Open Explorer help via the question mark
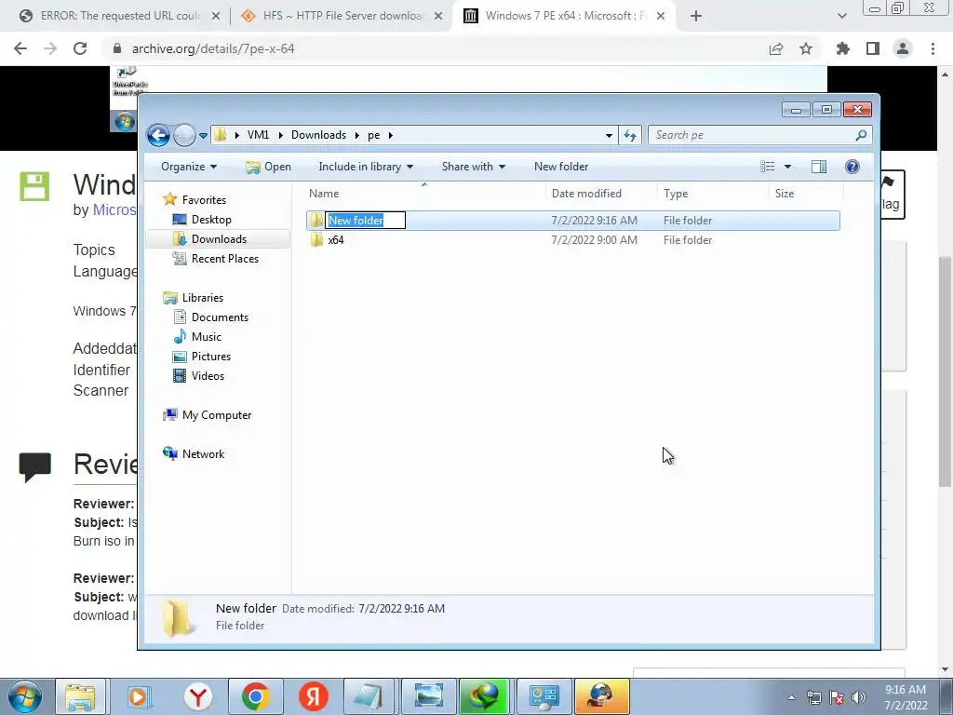The height and width of the screenshot is (715, 953). click(852, 167)
